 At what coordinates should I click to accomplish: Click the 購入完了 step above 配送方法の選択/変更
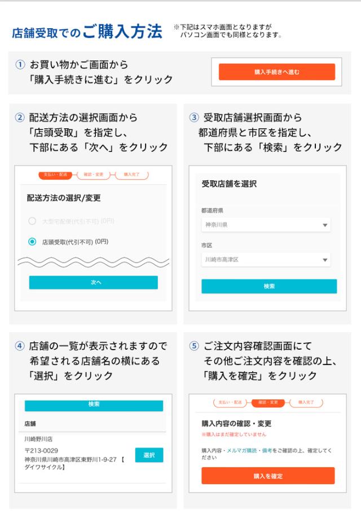coord(133,175)
